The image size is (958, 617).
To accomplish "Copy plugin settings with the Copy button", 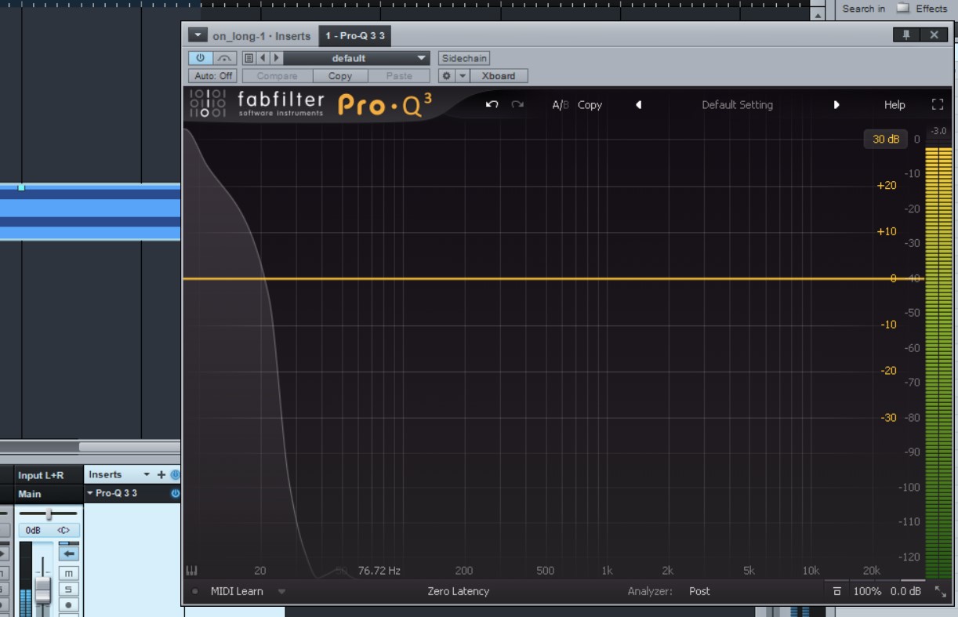I will (x=340, y=76).
